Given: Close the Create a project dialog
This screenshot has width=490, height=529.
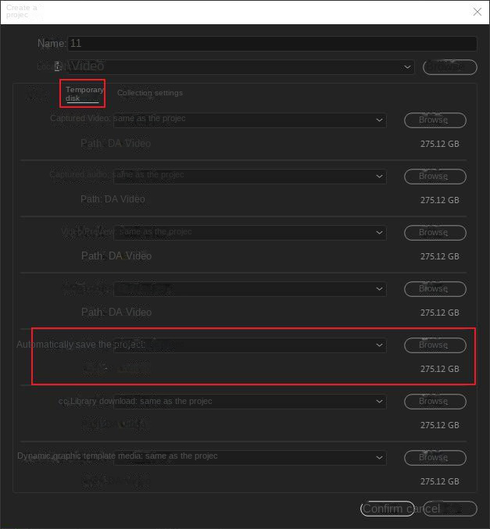Looking at the screenshot, I should pos(477,12).
